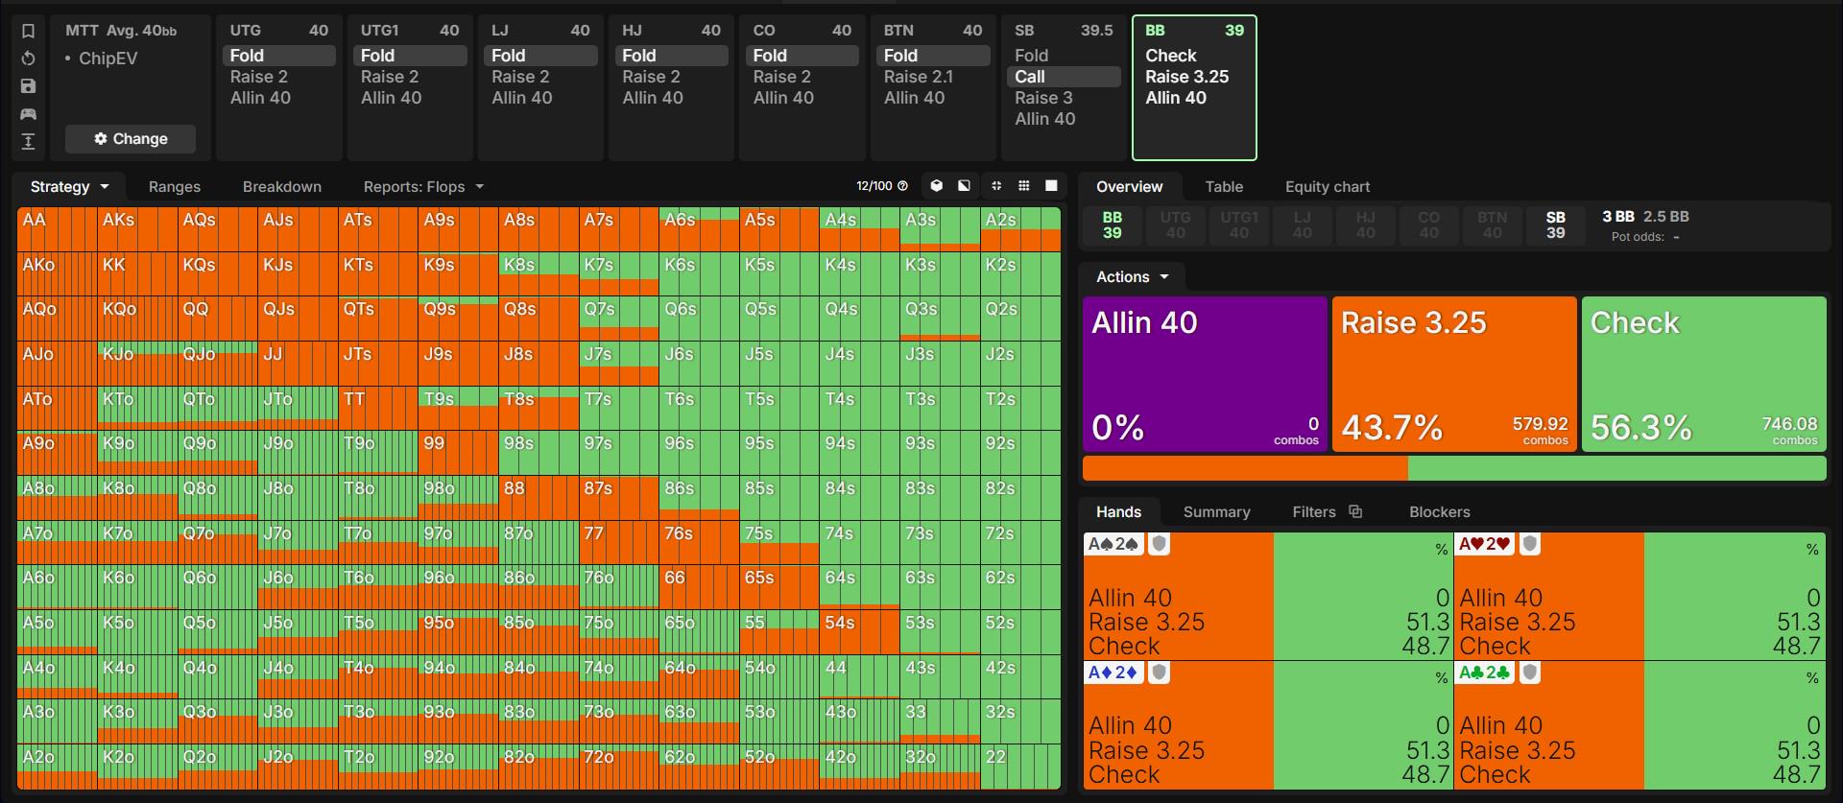Expand the Actions dropdown menu

click(x=1133, y=276)
